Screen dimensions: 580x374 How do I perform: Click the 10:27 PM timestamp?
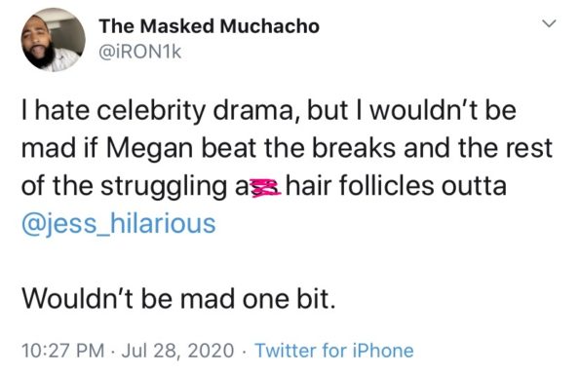(63, 351)
